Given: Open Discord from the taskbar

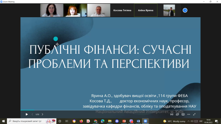Looking at the screenshot, I should [117, 121].
